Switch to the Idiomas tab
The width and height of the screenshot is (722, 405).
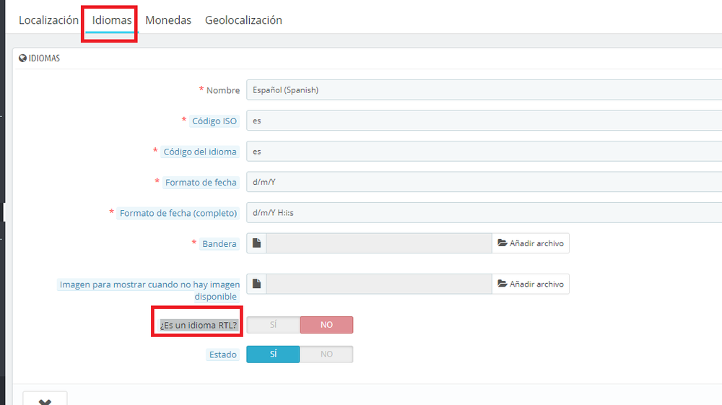click(112, 20)
